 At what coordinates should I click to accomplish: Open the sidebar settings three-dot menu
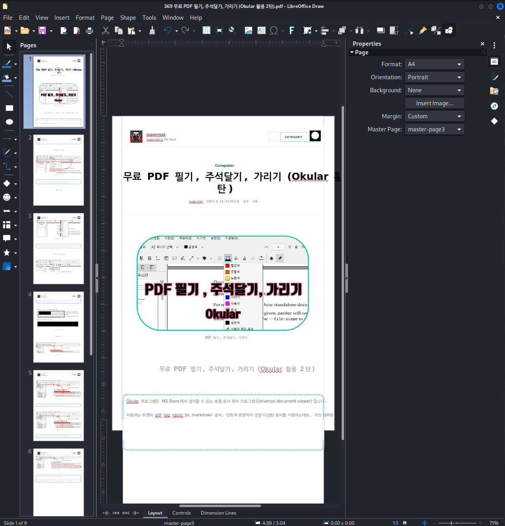coord(494,45)
